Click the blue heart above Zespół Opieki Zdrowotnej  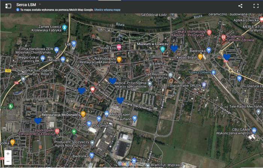click(38, 121)
